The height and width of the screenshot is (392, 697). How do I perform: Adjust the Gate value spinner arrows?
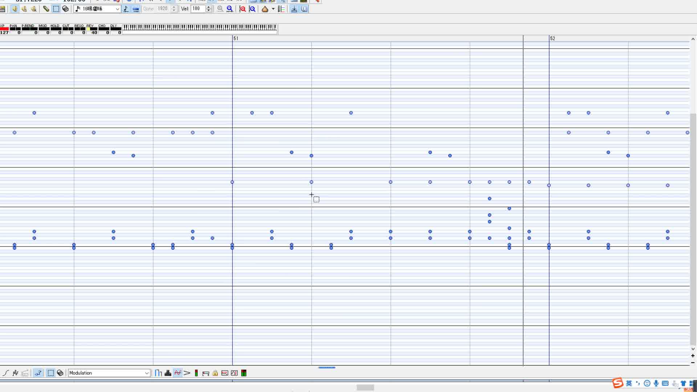tap(174, 9)
